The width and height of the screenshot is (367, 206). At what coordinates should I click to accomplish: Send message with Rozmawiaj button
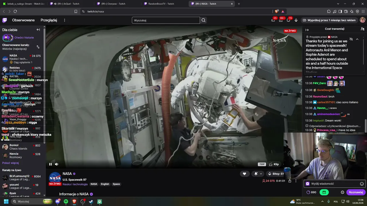(356, 192)
